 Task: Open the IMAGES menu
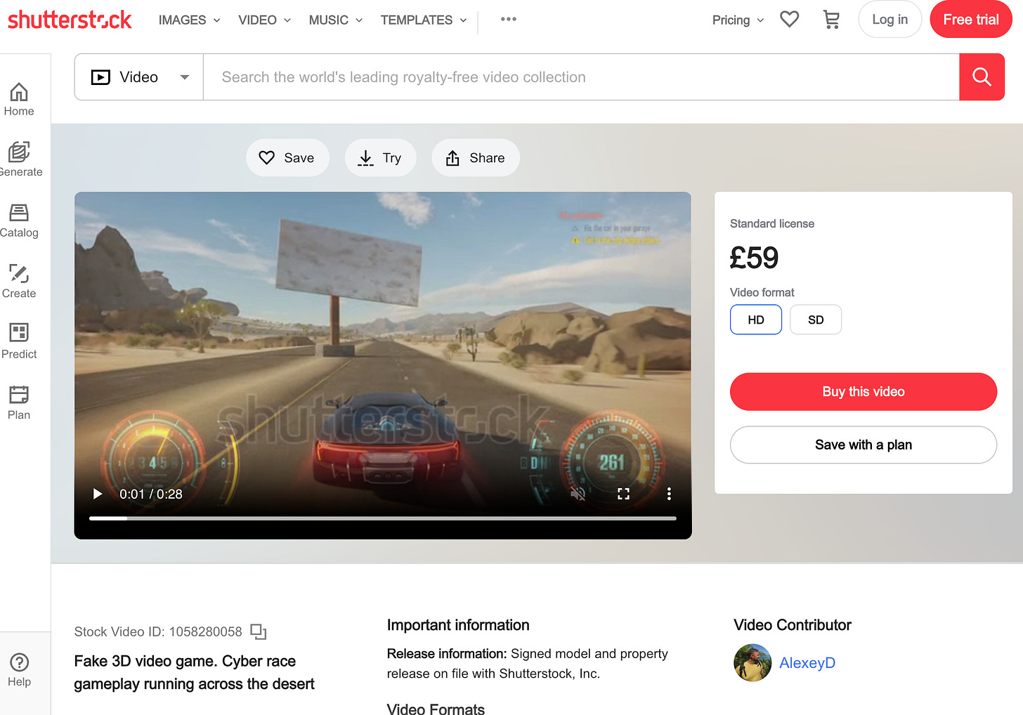coord(189,20)
